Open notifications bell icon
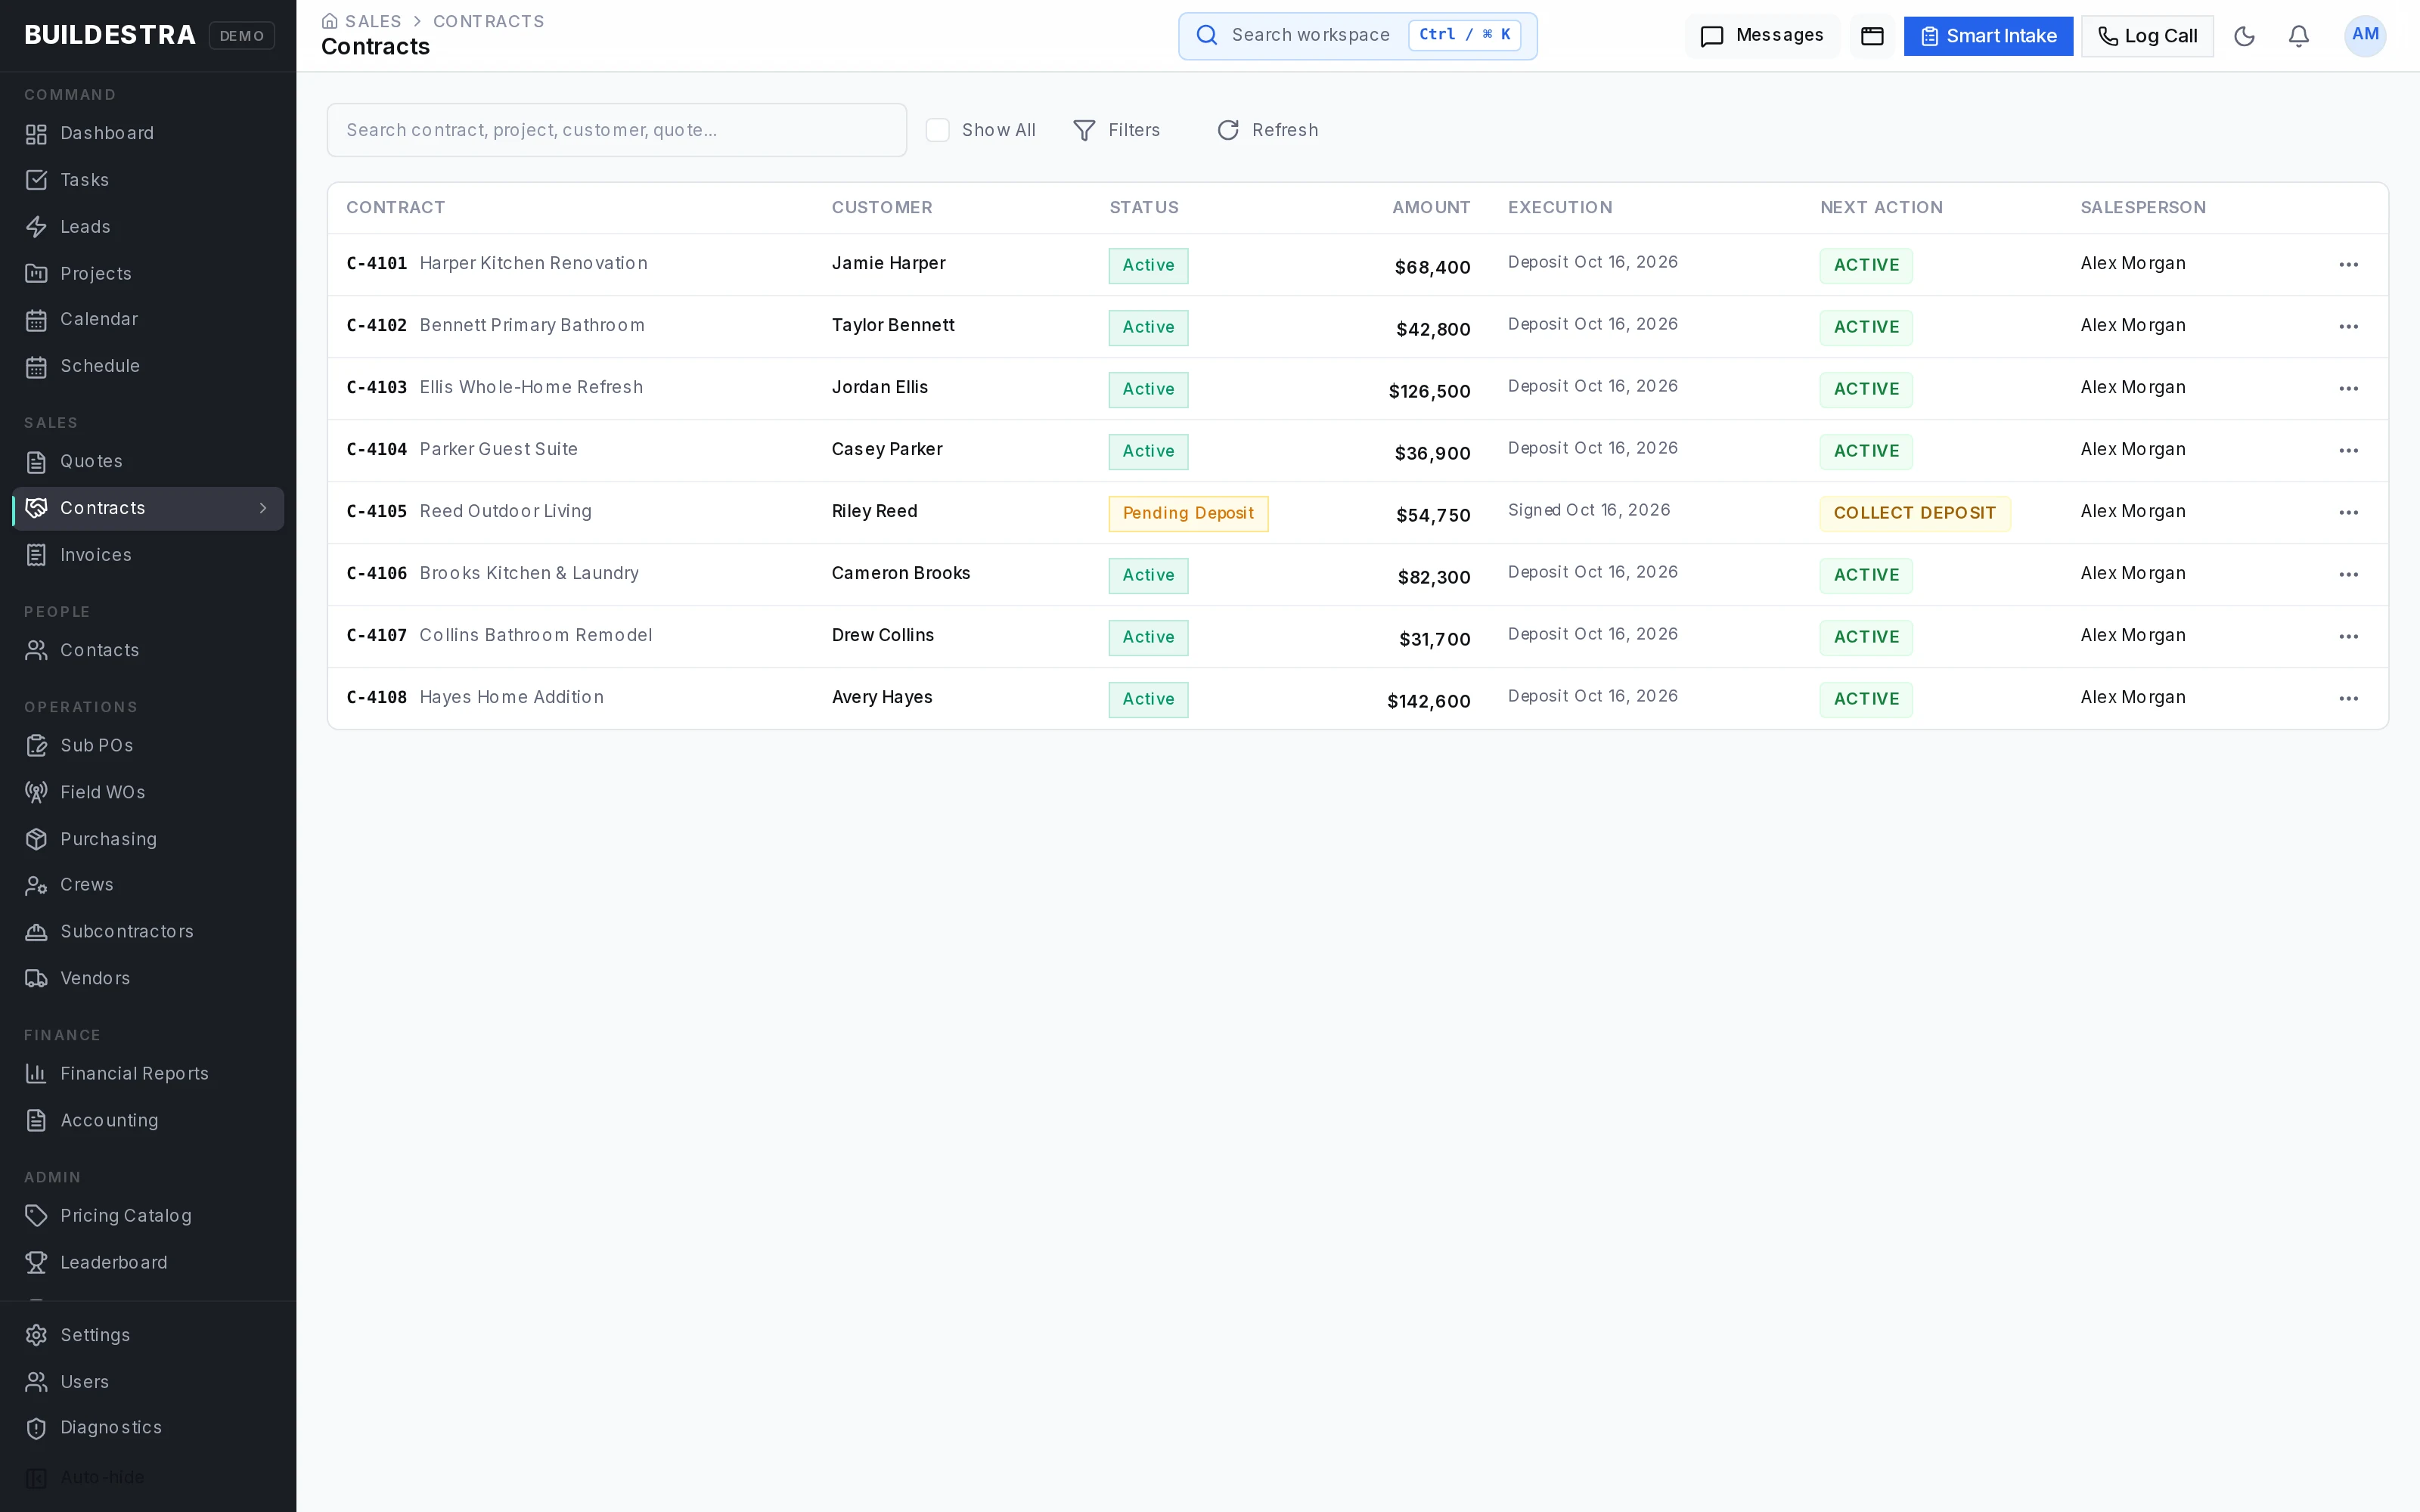This screenshot has height=1512, width=2420. [2299, 36]
